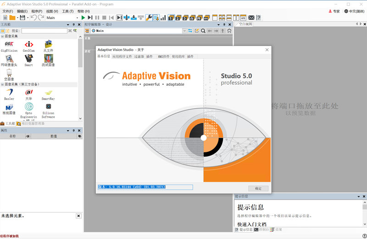Click the toolbox 搜索 input field
This screenshot has width=367, height=239.
(x=44, y=31)
